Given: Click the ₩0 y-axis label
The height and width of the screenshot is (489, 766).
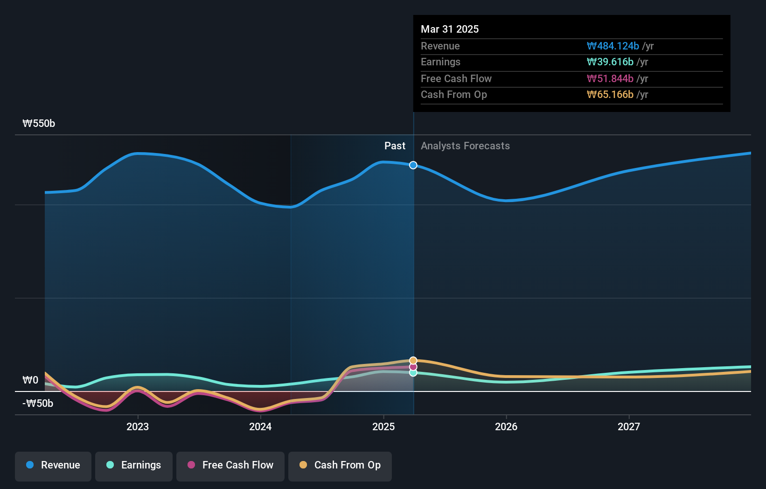Looking at the screenshot, I should click(30, 380).
